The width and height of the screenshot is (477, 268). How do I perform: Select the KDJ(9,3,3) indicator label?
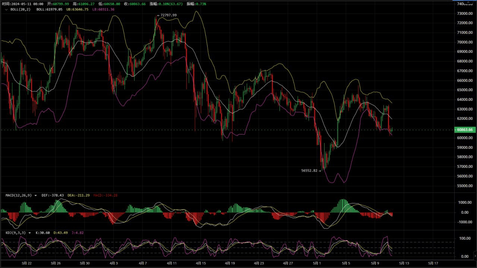coord(16,233)
